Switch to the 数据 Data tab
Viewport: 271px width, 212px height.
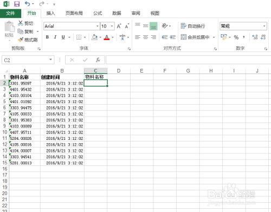click(x=117, y=13)
